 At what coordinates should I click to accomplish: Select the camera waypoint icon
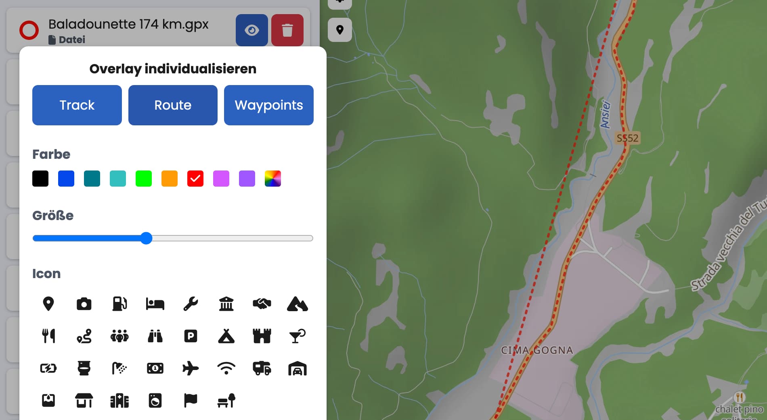tap(84, 304)
